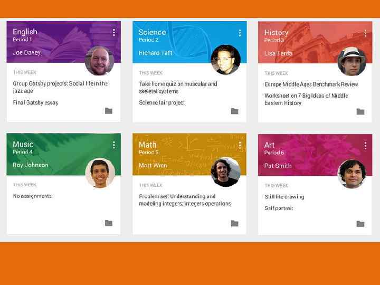Expand the options menu on Art card
Image resolution: width=380 pixels, height=285 pixels.
point(365,146)
